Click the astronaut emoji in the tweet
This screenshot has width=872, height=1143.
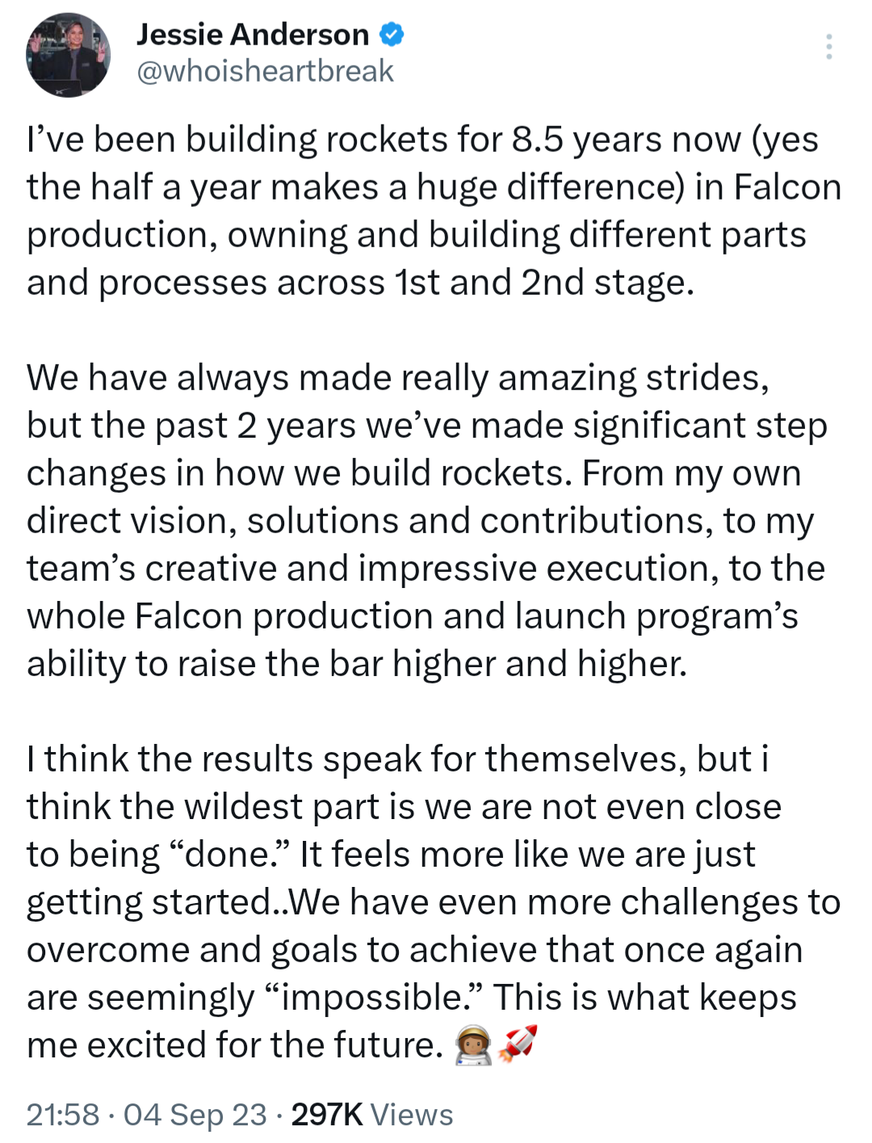(473, 1044)
